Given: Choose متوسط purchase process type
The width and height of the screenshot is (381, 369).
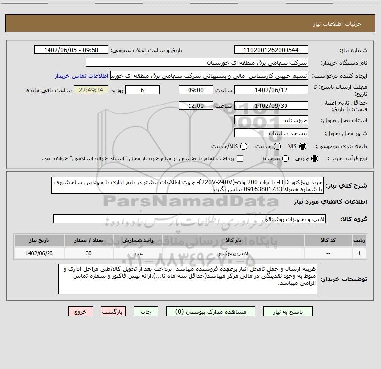Looking at the screenshot, I should coord(286,158).
